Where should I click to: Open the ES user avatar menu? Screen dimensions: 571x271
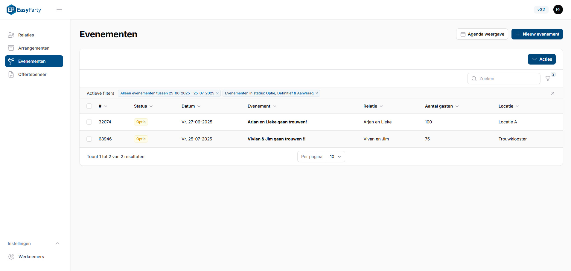[x=558, y=10]
